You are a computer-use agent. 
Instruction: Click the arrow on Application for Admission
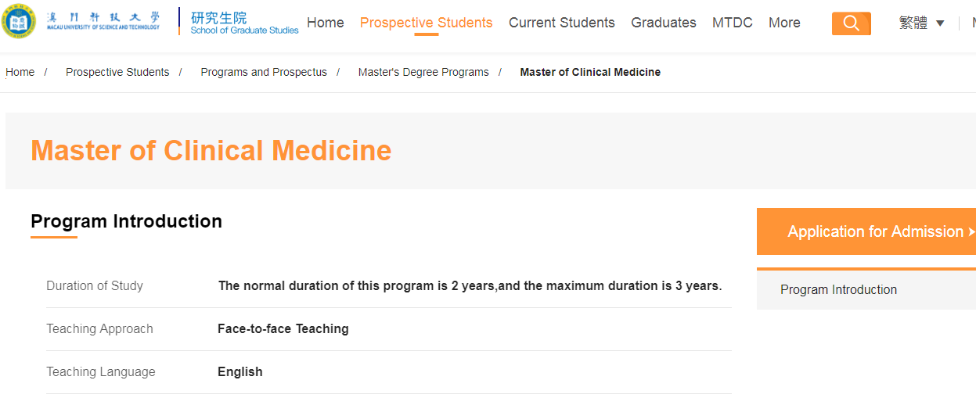(x=971, y=232)
